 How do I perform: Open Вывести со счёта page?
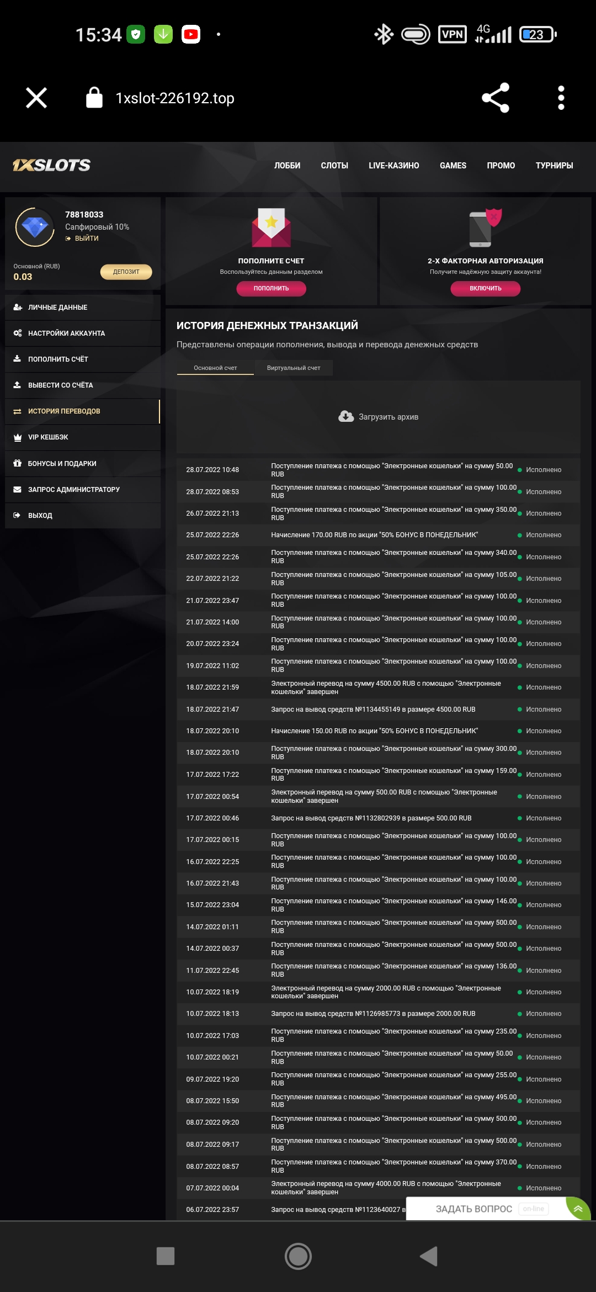pos(60,385)
